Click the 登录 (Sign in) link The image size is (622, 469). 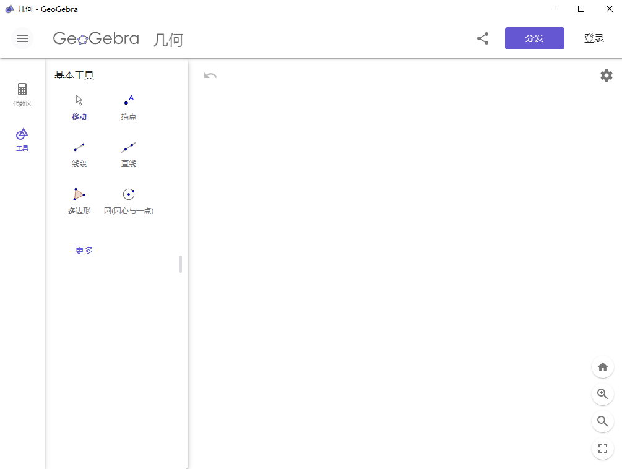[594, 38]
